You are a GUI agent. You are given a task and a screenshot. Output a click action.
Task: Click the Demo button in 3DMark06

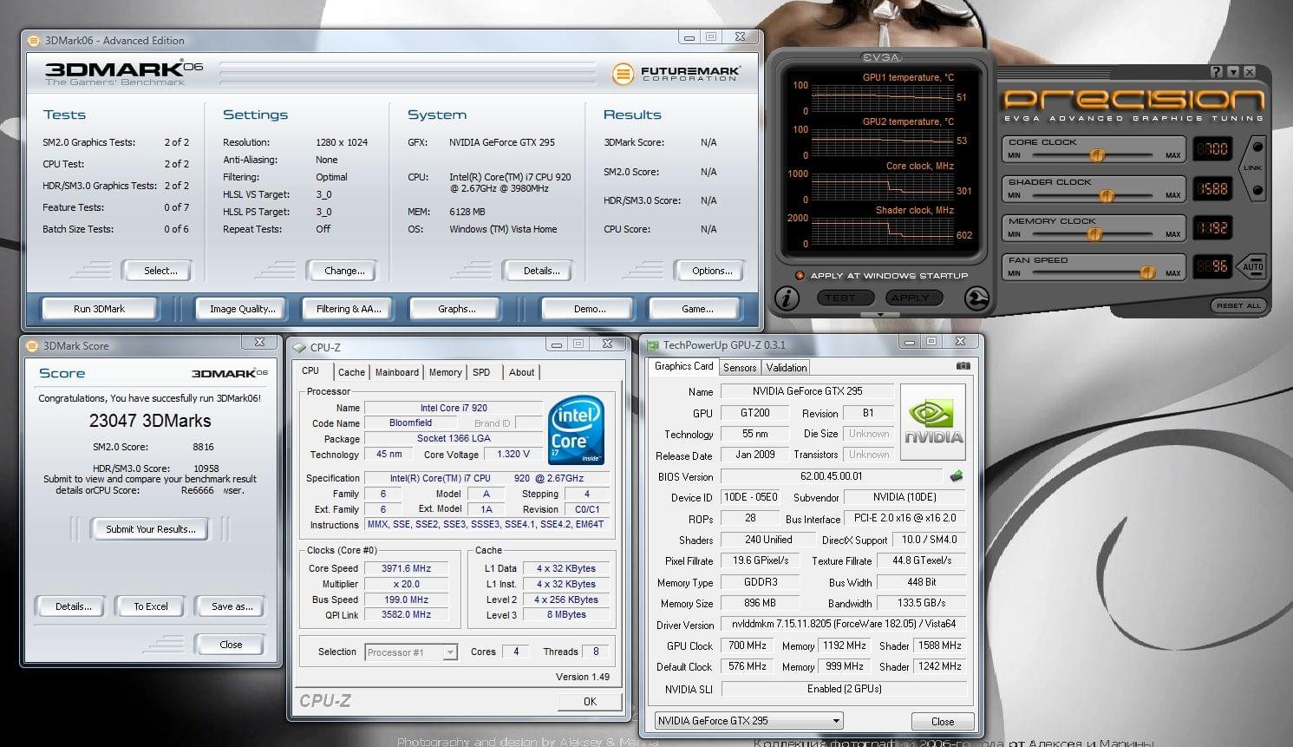[x=590, y=309]
